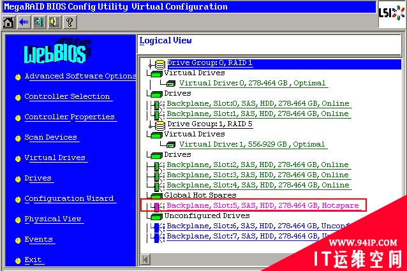
Task: Open Controller Selection
Action: (x=67, y=96)
